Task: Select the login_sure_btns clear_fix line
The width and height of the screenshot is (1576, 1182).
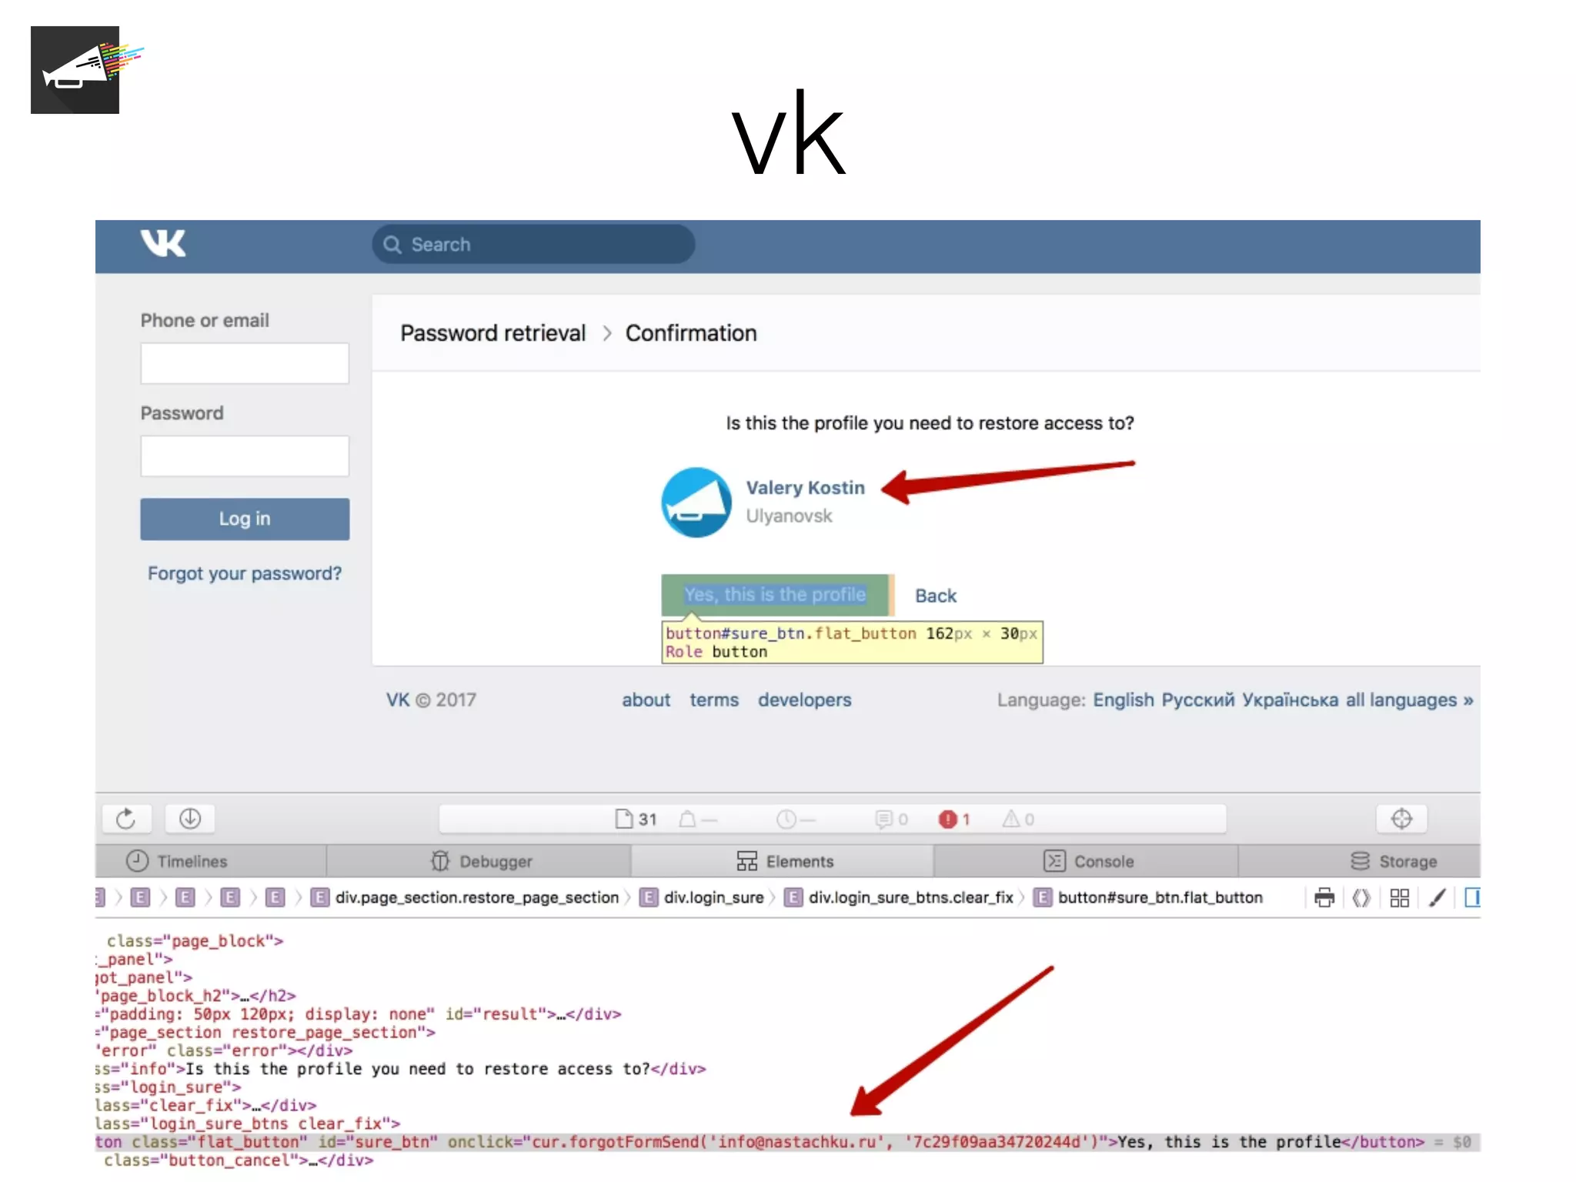Action: coord(248,1124)
